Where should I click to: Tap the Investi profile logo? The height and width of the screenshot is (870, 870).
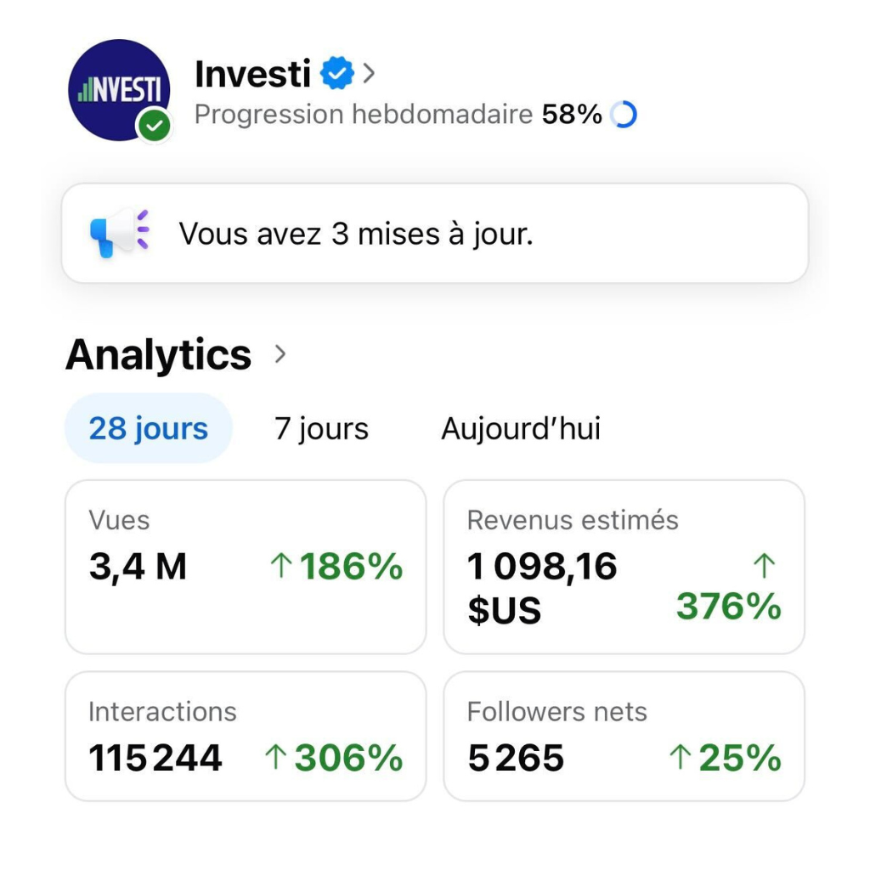point(117,88)
